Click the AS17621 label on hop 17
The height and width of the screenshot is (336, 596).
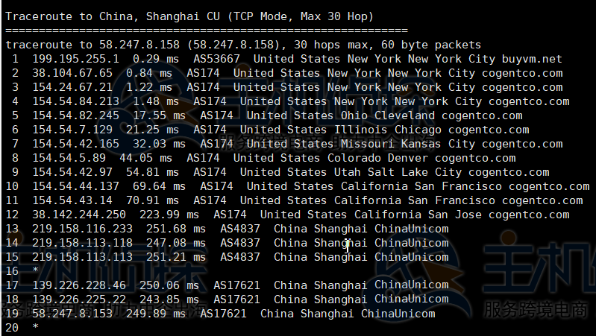tap(236, 285)
